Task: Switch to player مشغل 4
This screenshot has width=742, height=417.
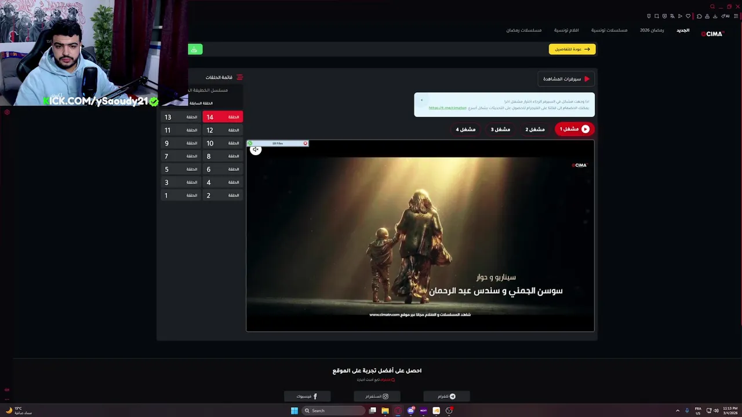Action: pyautogui.click(x=465, y=129)
